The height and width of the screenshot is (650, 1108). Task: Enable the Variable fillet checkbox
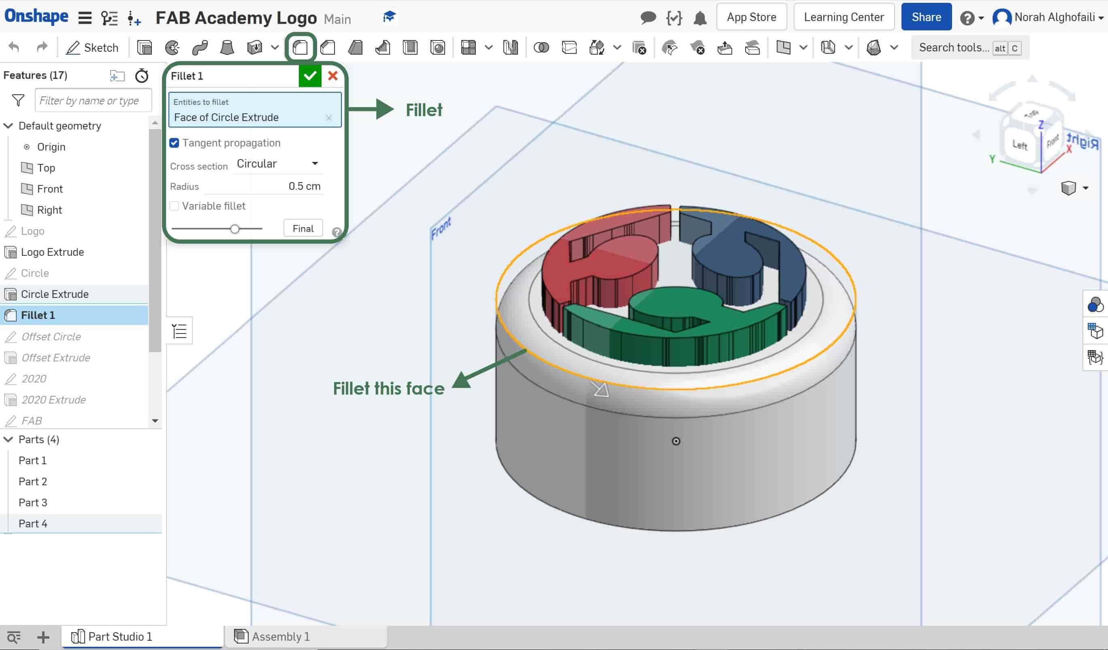coord(174,206)
